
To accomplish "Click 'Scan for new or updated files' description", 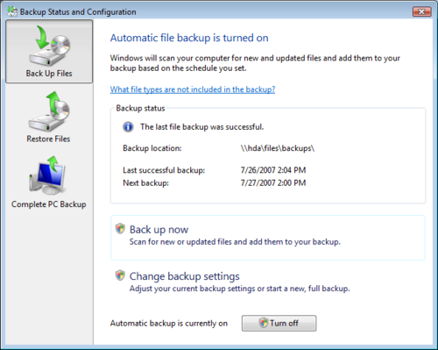I will (235, 242).
